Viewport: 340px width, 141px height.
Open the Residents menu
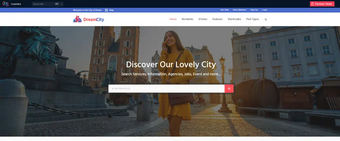click(x=187, y=19)
